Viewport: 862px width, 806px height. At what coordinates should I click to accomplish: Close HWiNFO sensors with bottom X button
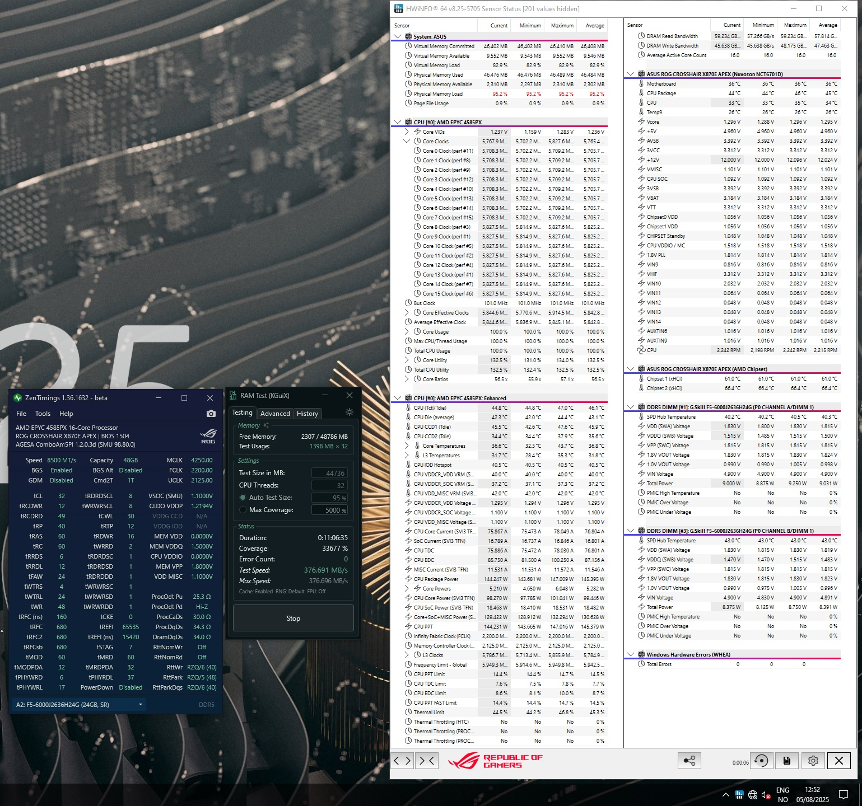[838, 760]
